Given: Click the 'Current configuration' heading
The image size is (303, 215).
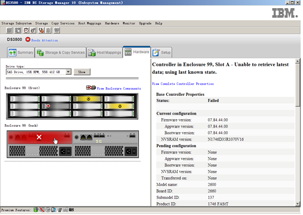Looking at the screenshot, I should (x=176, y=113).
